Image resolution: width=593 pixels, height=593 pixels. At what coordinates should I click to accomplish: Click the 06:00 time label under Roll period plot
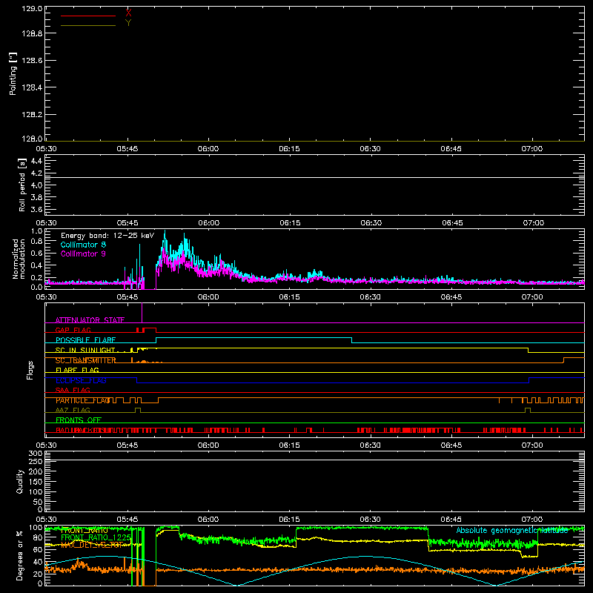[209, 223]
